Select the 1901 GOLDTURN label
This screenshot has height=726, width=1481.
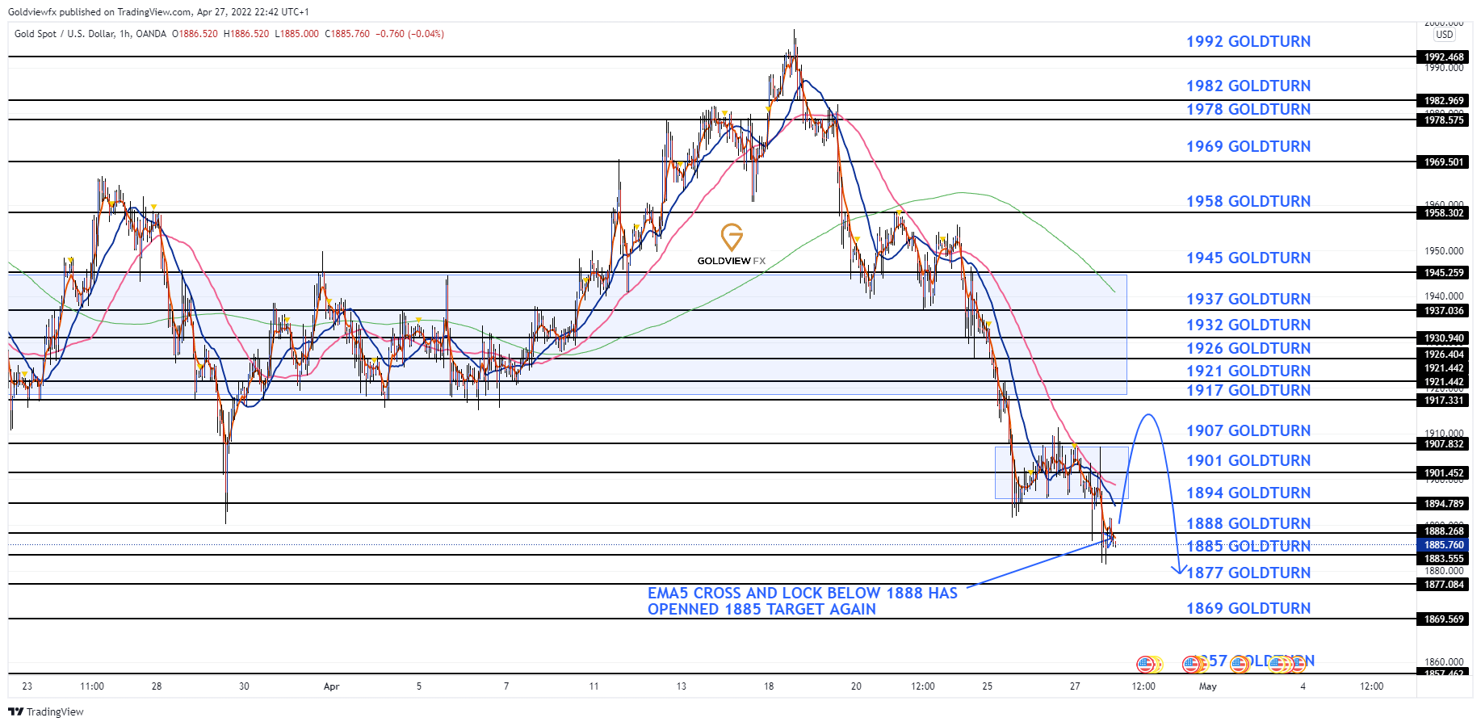tap(1248, 460)
